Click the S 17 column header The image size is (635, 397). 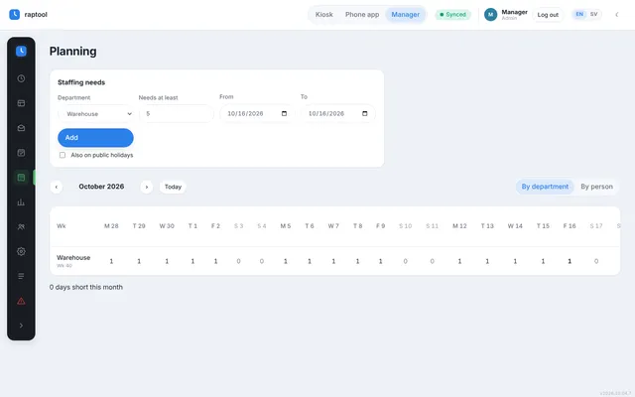pos(596,226)
